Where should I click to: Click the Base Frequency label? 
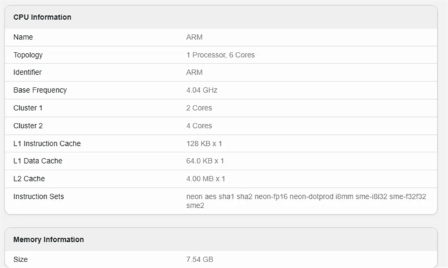pos(40,90)
